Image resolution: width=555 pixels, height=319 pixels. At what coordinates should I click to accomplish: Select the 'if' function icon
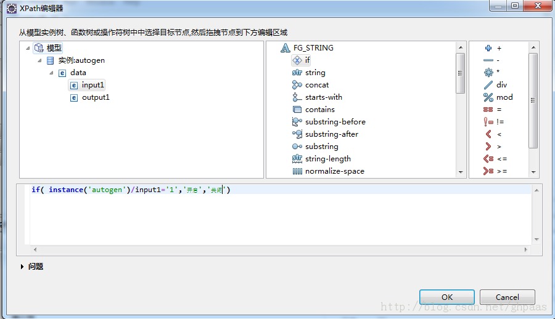click(297, 60)
